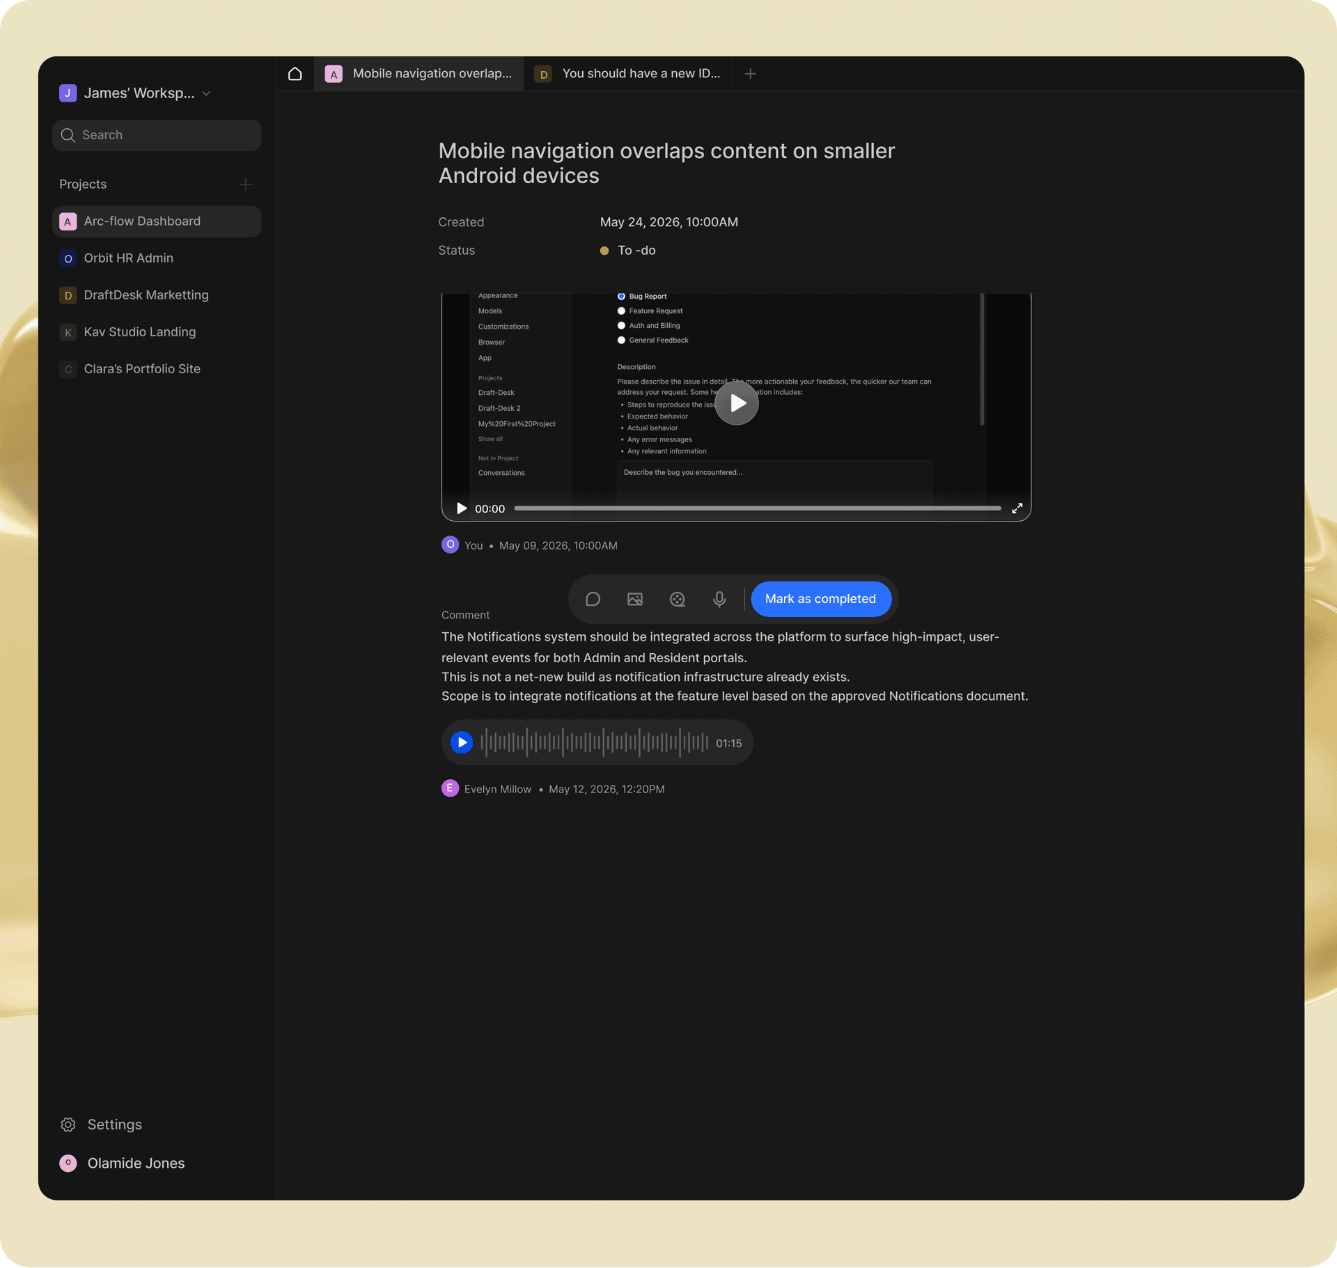
Task: Click Conversations in video sidebar
Action: (x=501, y=473)
